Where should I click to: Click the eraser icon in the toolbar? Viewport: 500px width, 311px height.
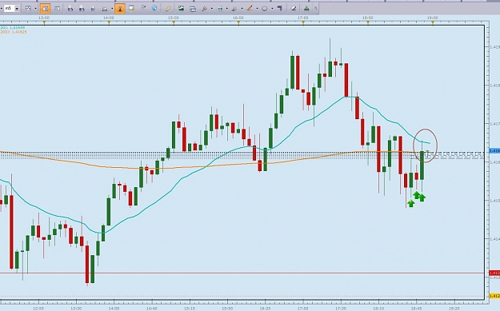coord(294,9)
